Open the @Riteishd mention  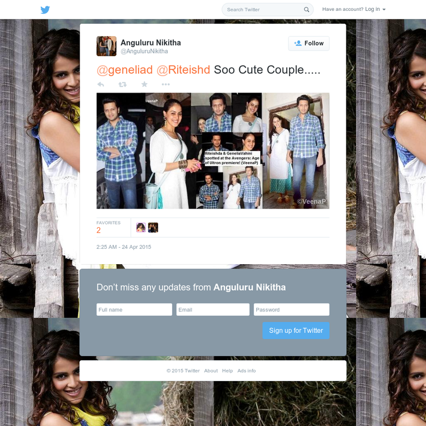(183, 70)
